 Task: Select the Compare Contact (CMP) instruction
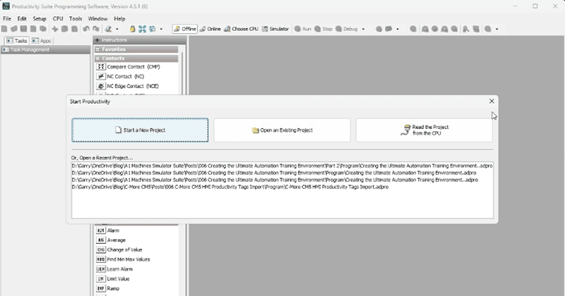129,66
